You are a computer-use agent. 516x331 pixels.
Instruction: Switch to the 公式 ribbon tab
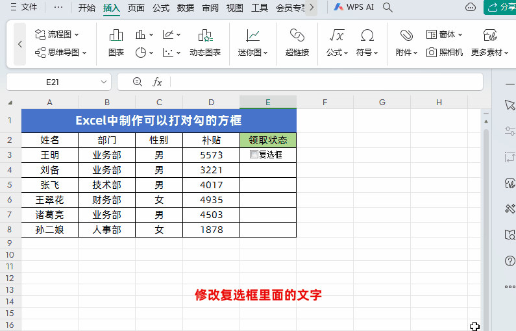(160, 7)
